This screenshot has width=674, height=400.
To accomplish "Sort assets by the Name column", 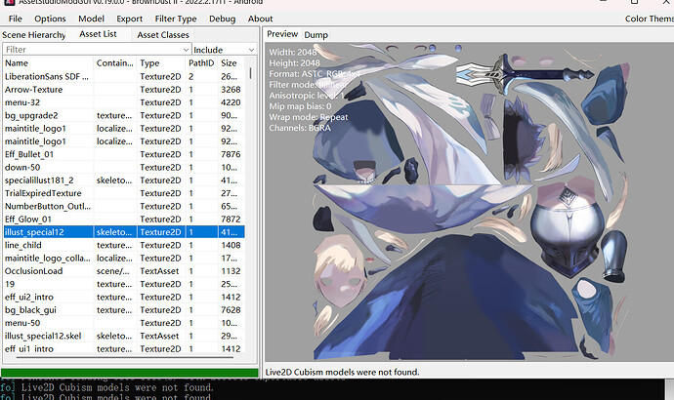I will click(x=48, y=63).
